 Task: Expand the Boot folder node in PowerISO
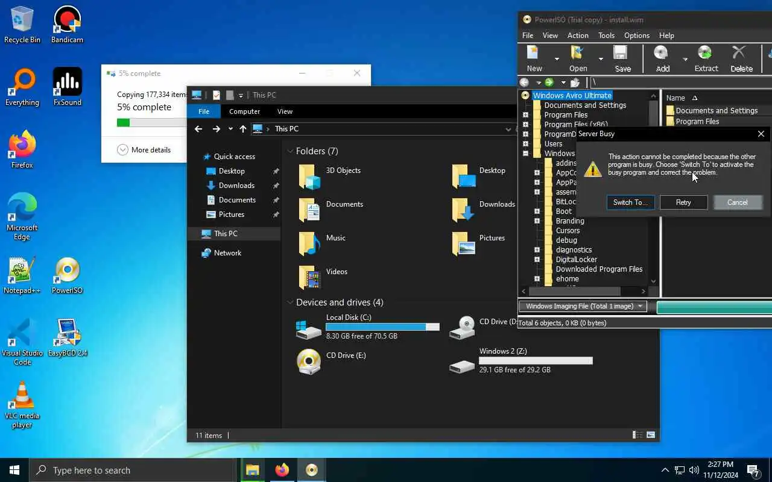click(537, 211)
